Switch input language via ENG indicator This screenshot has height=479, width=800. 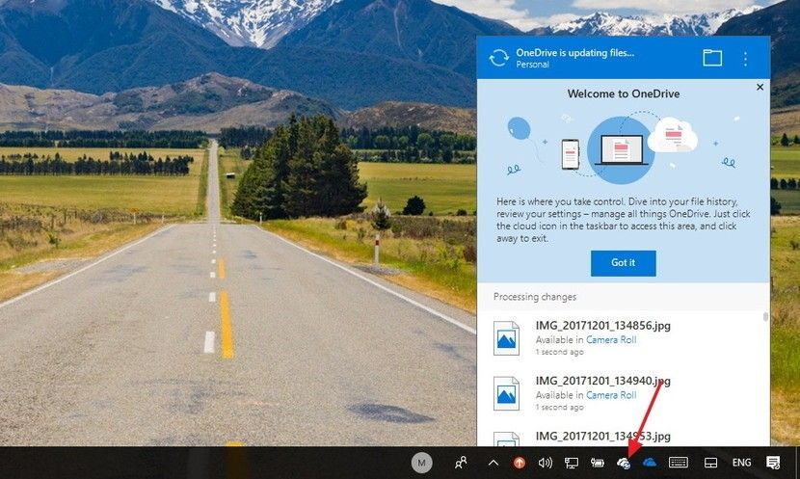pos(741,464)
